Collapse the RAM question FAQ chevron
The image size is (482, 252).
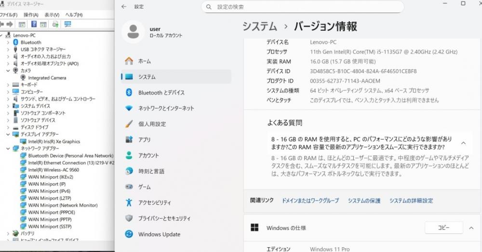coord(463,143)
